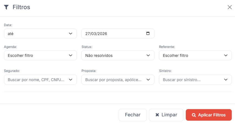Click the date field showing 27/03/2026
235x125 pixels.
(x=114, y=34)
